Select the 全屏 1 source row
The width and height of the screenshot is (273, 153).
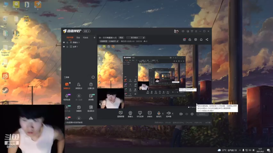coord(79,47)
